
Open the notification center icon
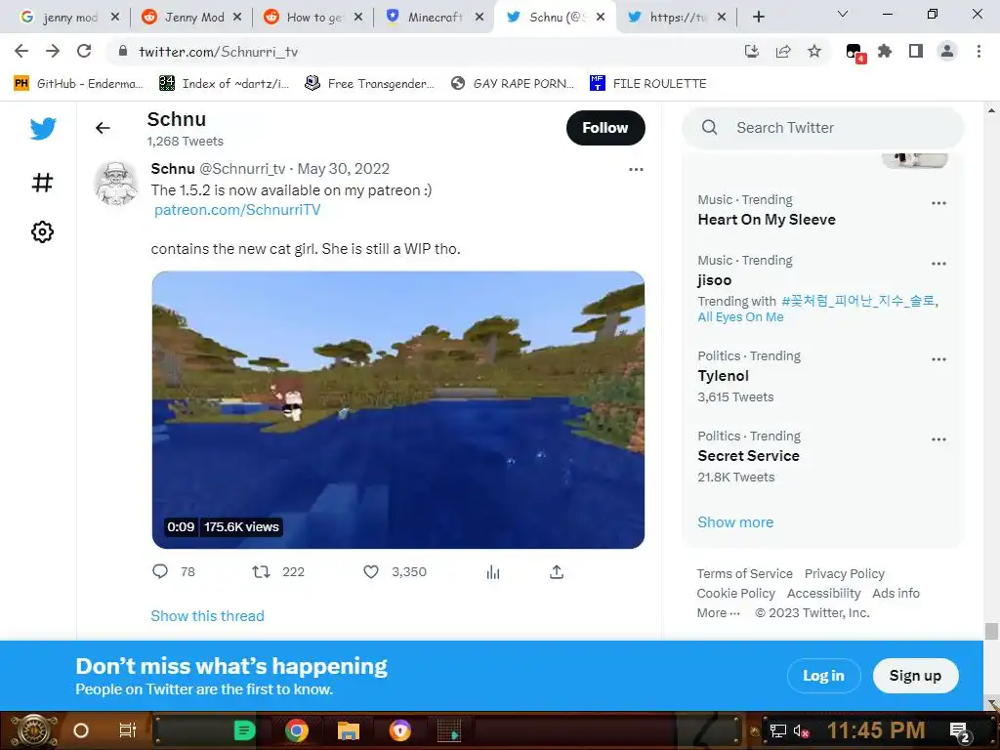coord(960,731)
